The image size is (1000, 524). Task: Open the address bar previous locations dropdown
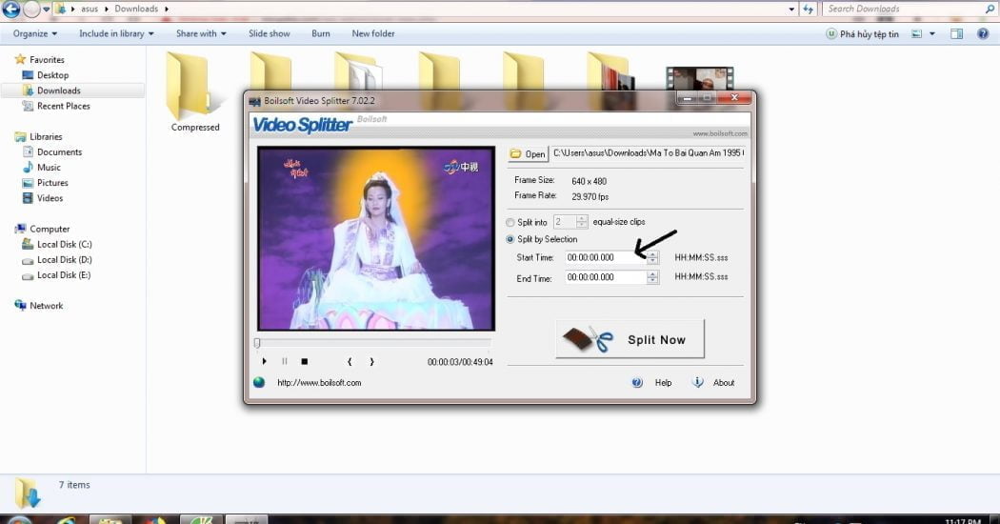[x=791, y=9]
